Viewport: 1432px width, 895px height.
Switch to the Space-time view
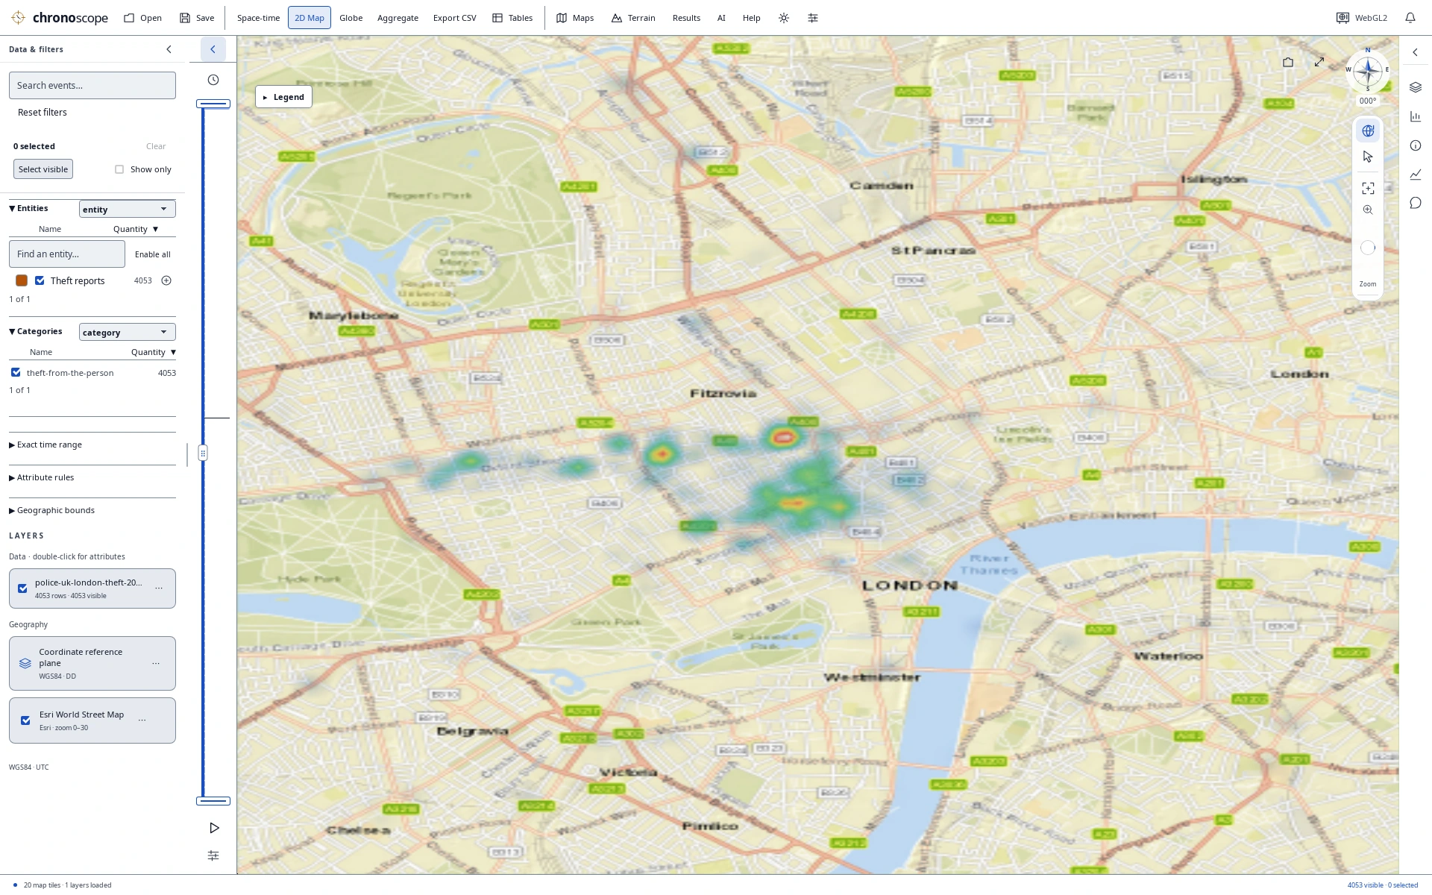coord(258,18)
